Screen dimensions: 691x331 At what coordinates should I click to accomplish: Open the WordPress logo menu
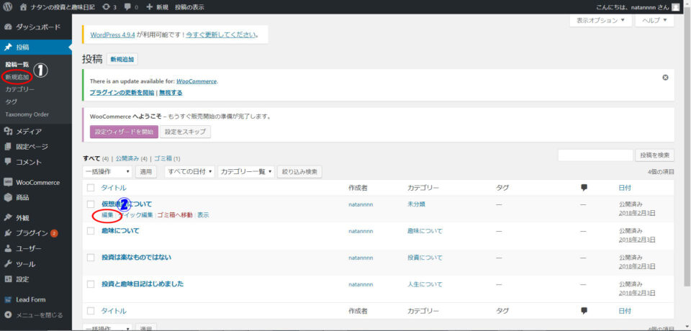click(x=7, y=6)
